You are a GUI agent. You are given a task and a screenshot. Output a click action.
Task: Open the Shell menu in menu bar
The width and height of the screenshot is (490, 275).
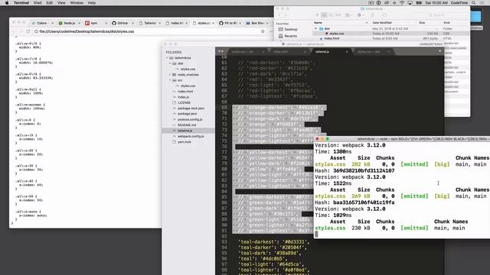(x=38, y=3)
